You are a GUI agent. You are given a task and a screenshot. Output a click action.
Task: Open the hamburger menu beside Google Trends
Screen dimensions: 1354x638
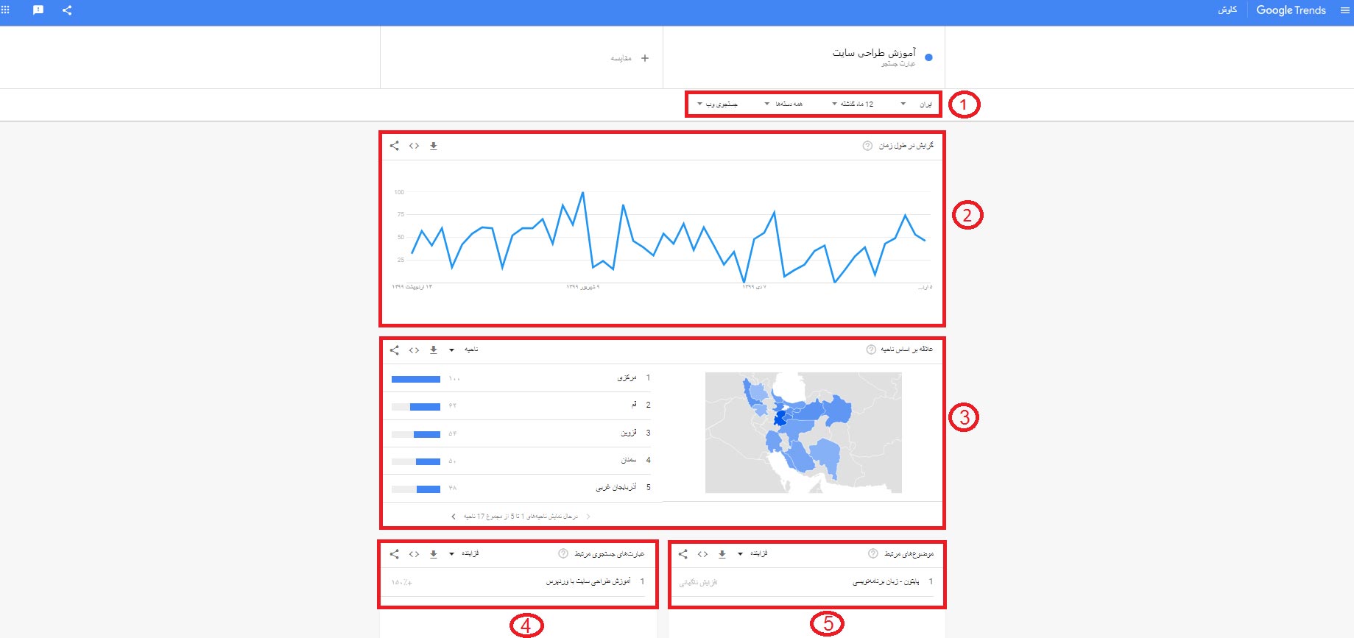coord(1345,10)
